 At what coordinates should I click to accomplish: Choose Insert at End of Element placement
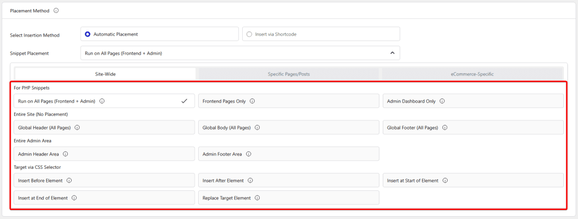(x=104, y=198)
